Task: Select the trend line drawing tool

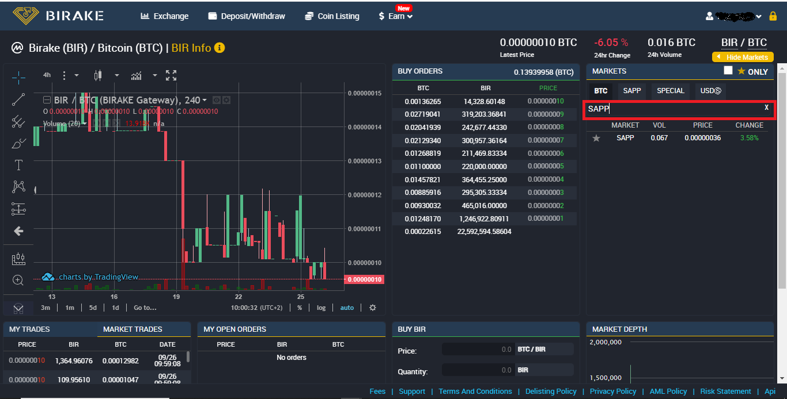Action: (18, 99)
